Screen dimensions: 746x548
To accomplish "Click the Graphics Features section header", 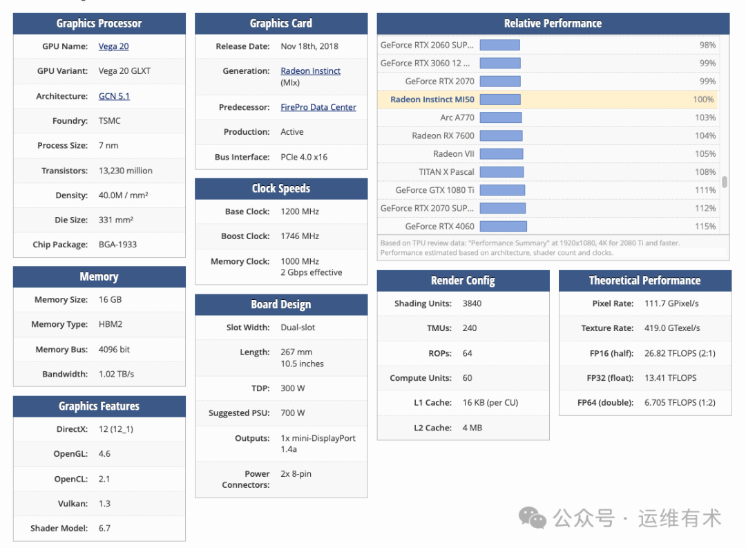I will [x=99, y=406].
